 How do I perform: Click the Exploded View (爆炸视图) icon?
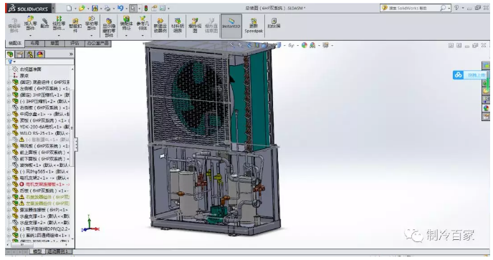(x=195, y=25)
